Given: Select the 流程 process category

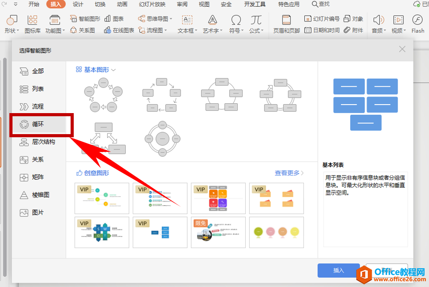Looking at the screenshot, I should click(x=38, y=106).
